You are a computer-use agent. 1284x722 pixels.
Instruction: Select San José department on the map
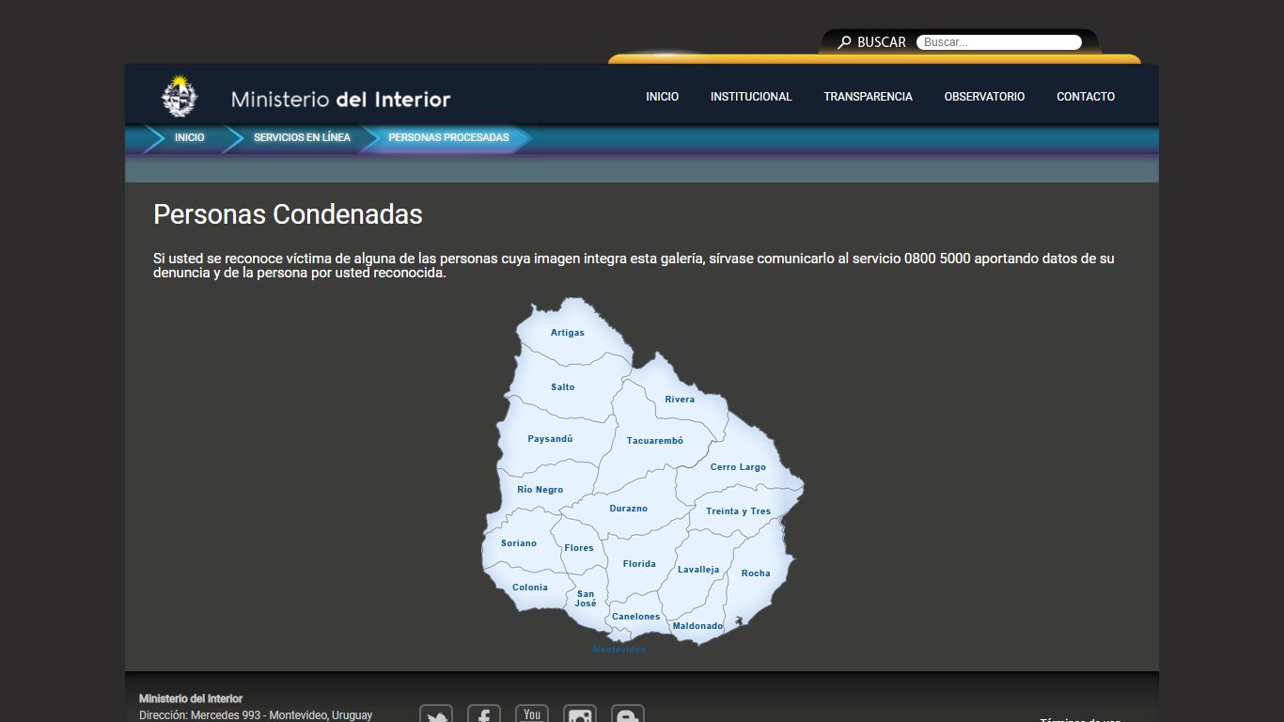tap(586, 599)
